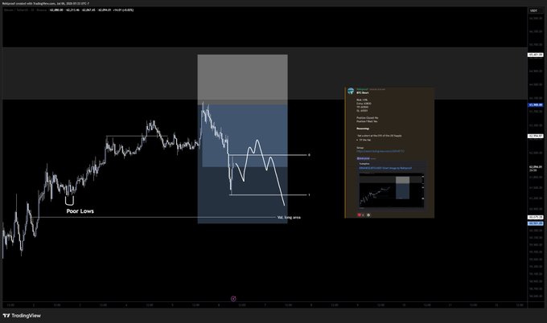Select the upper horizontal line labeled 0
The height and width of the screenshot is (323, 547).
pos(268,155)
